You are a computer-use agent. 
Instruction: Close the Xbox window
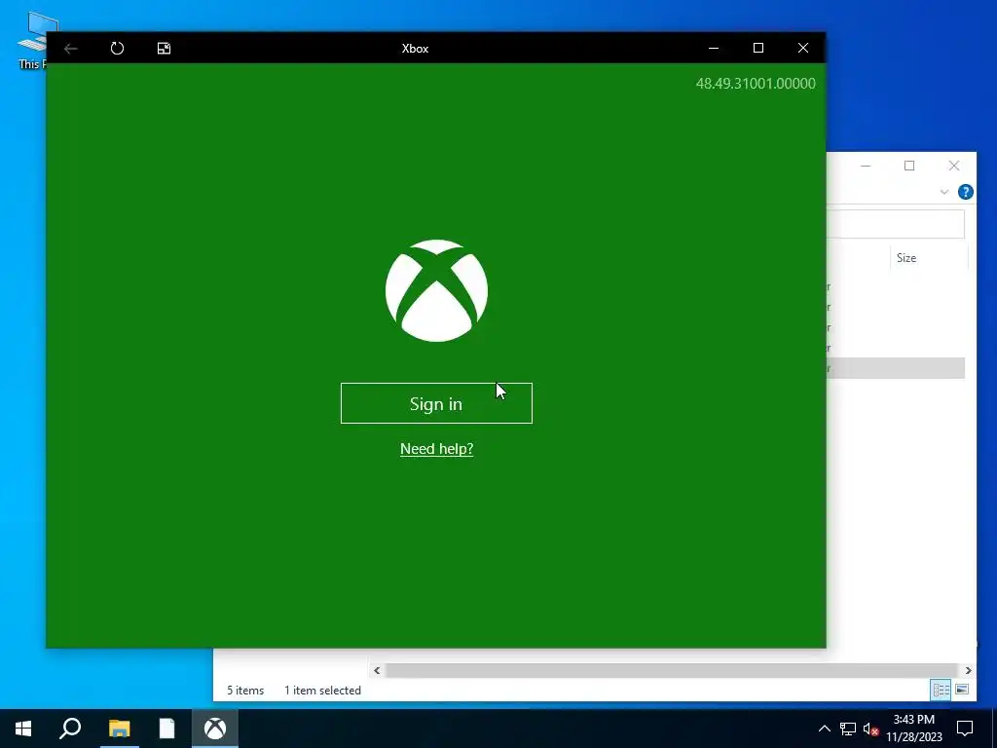803,49
